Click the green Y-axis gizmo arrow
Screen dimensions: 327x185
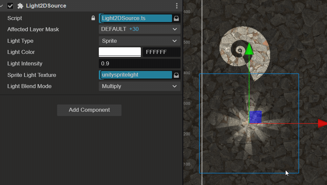click(x=249, y=49)
